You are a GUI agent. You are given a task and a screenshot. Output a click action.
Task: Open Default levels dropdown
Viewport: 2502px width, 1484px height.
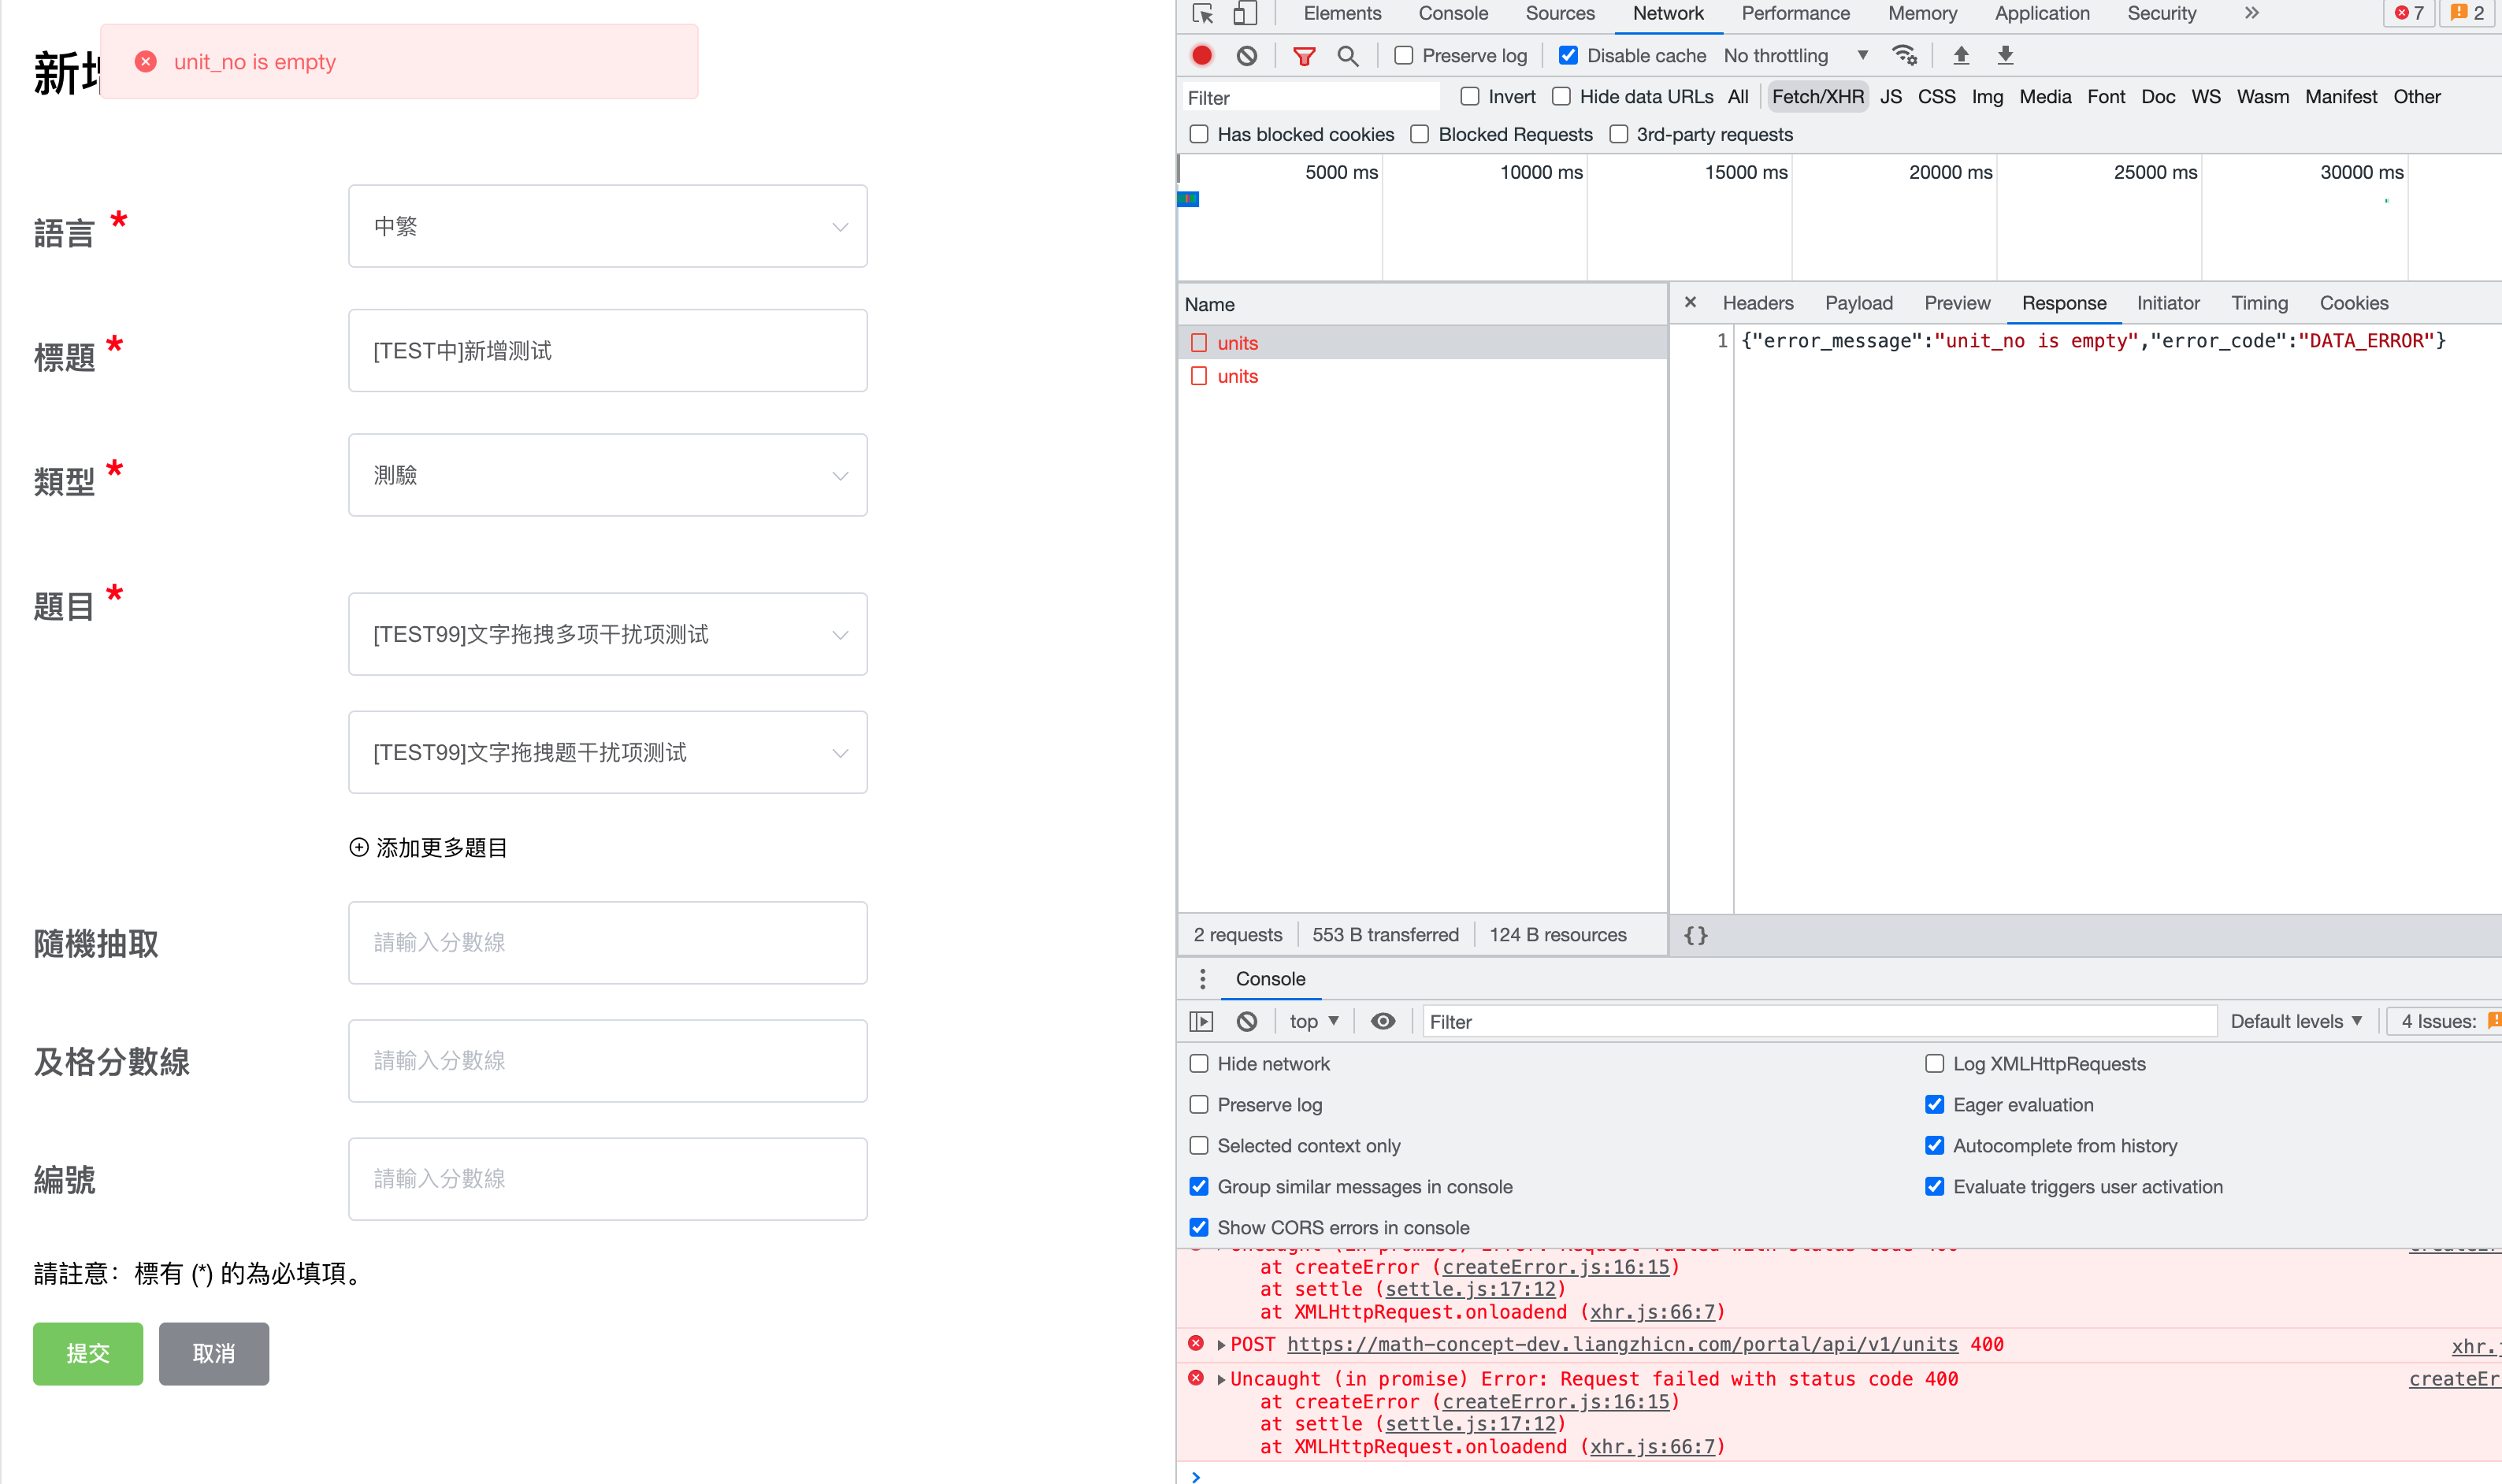2296,1021
